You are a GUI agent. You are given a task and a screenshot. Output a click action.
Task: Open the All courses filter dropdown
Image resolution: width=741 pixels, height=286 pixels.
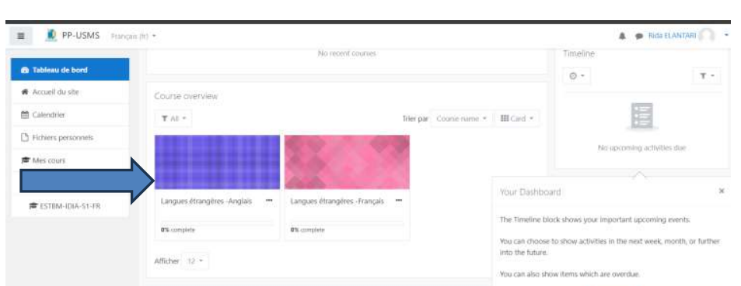pyautogui.click(x=173, y=119)
